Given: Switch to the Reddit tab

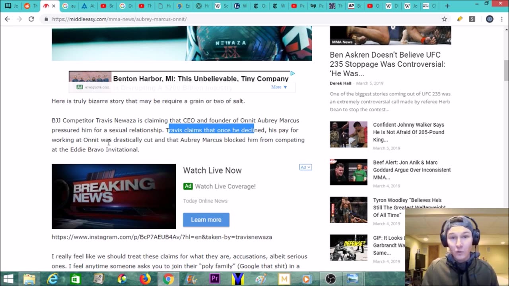Looking at the screenshot, I should pos(30,6).
